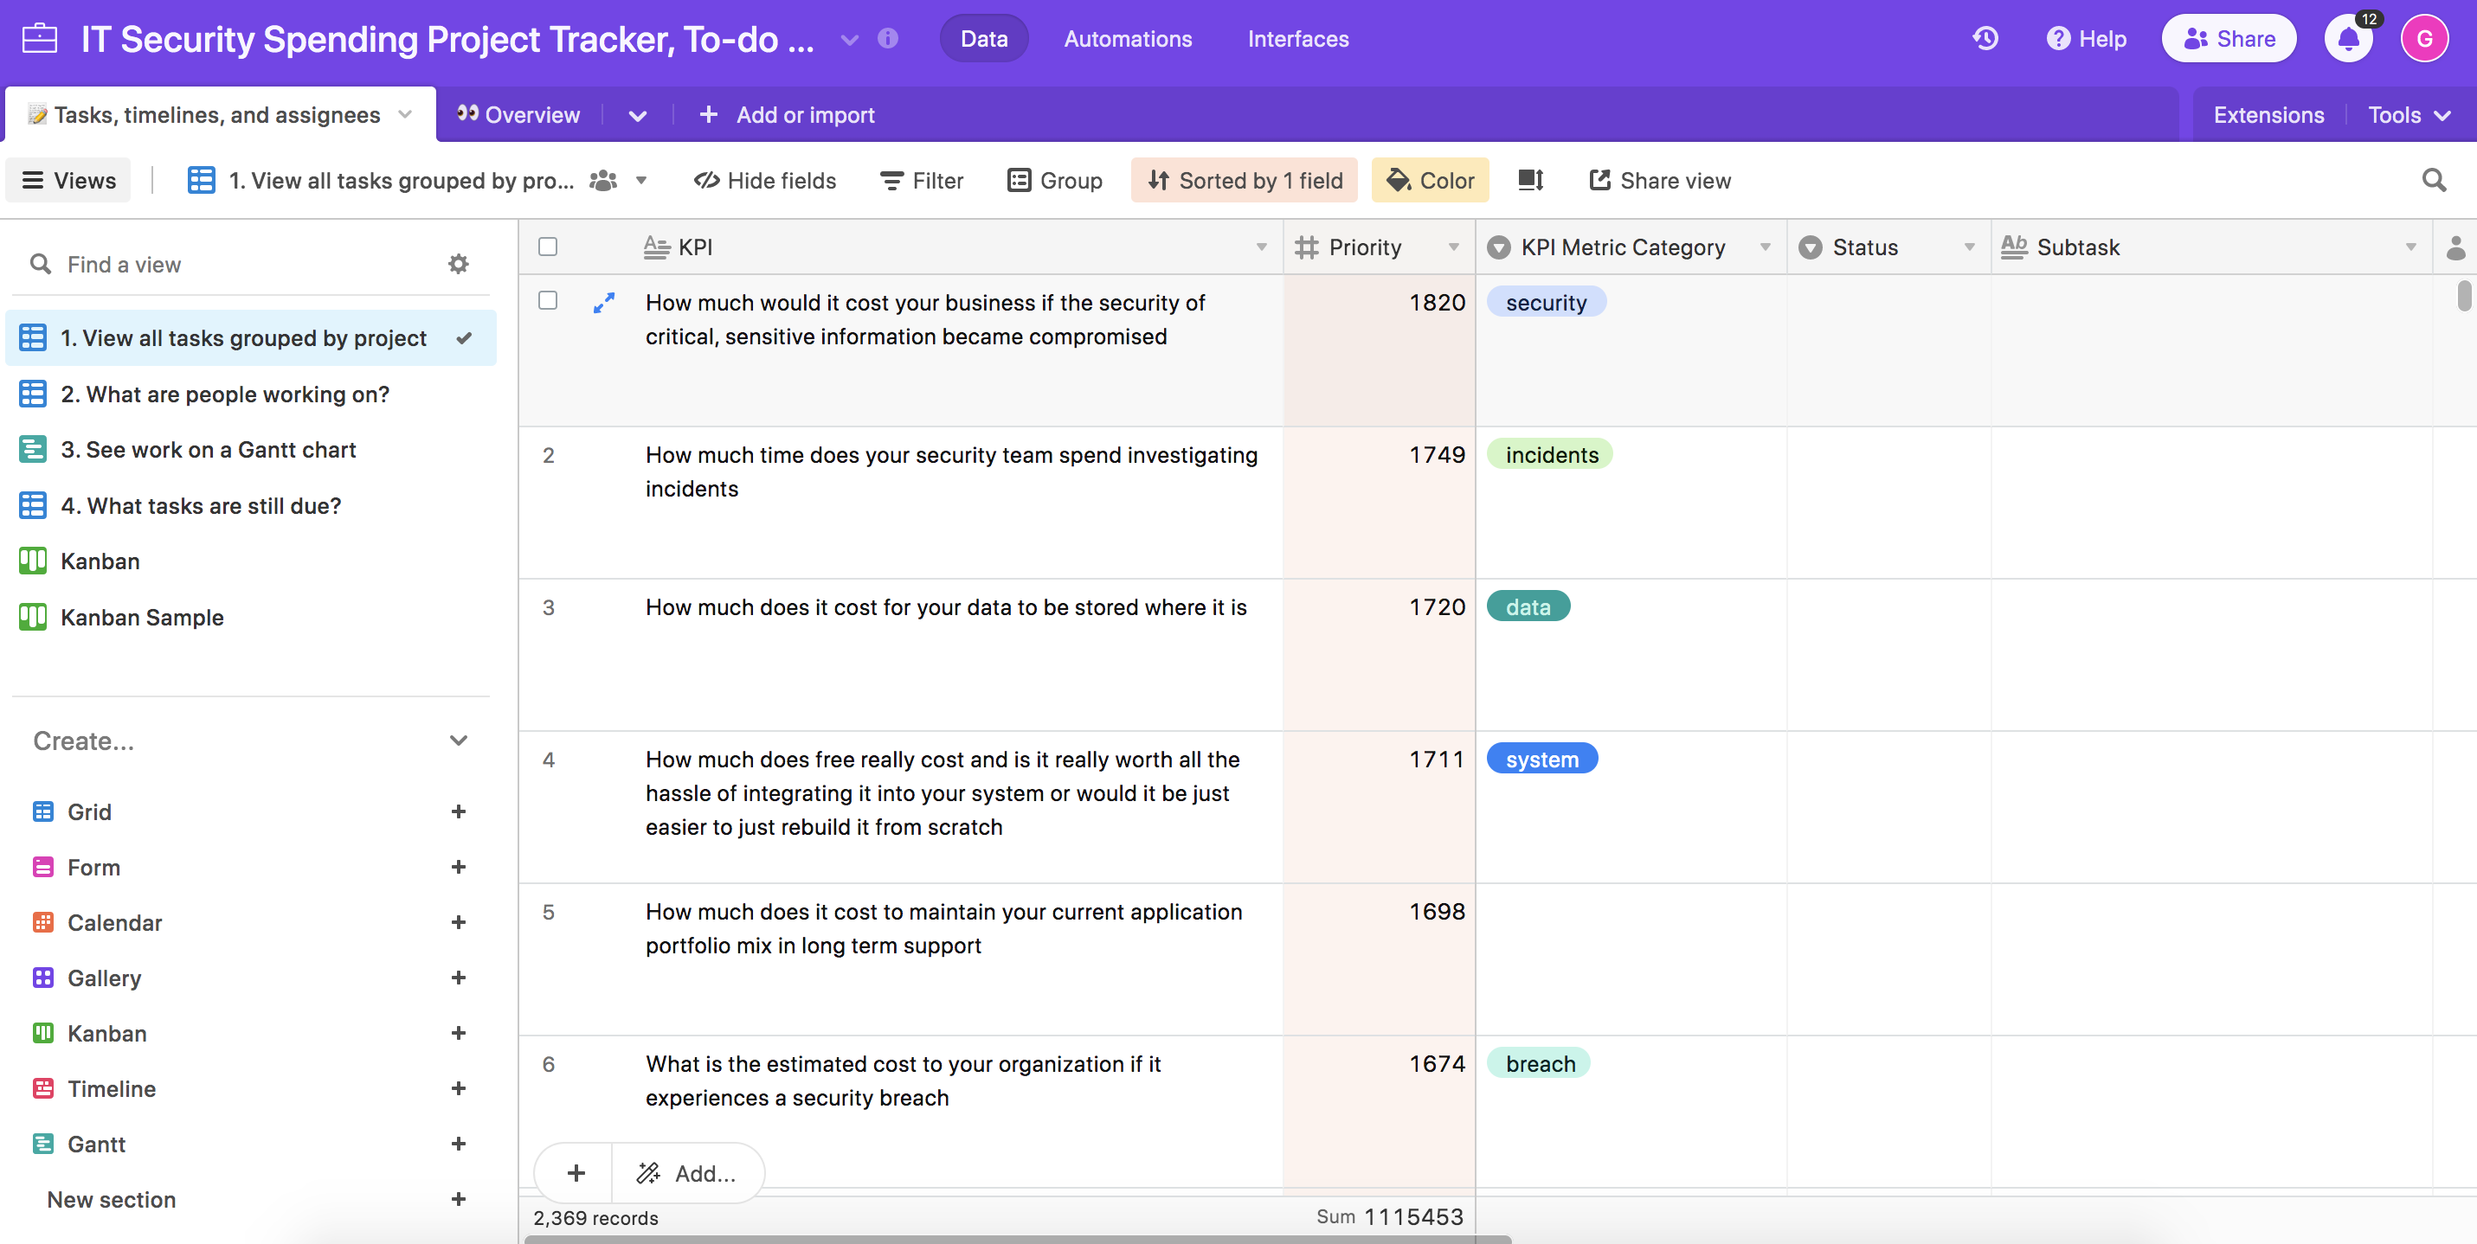The image size is (2477, 1244).
Task: Click Share view button
Action: click(x=1659, y=181)
